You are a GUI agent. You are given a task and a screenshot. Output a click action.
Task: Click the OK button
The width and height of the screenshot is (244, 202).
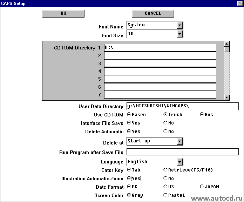[63, 14]
